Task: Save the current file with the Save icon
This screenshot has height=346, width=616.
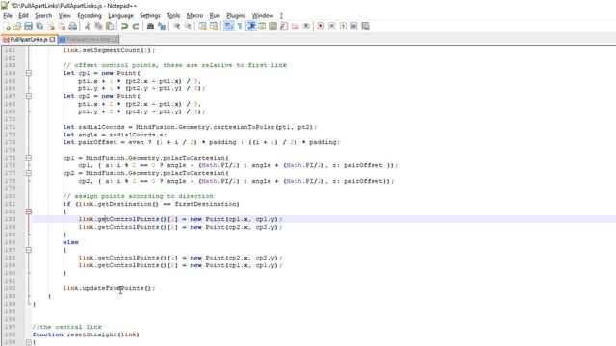Action: [x=28, y=26]
